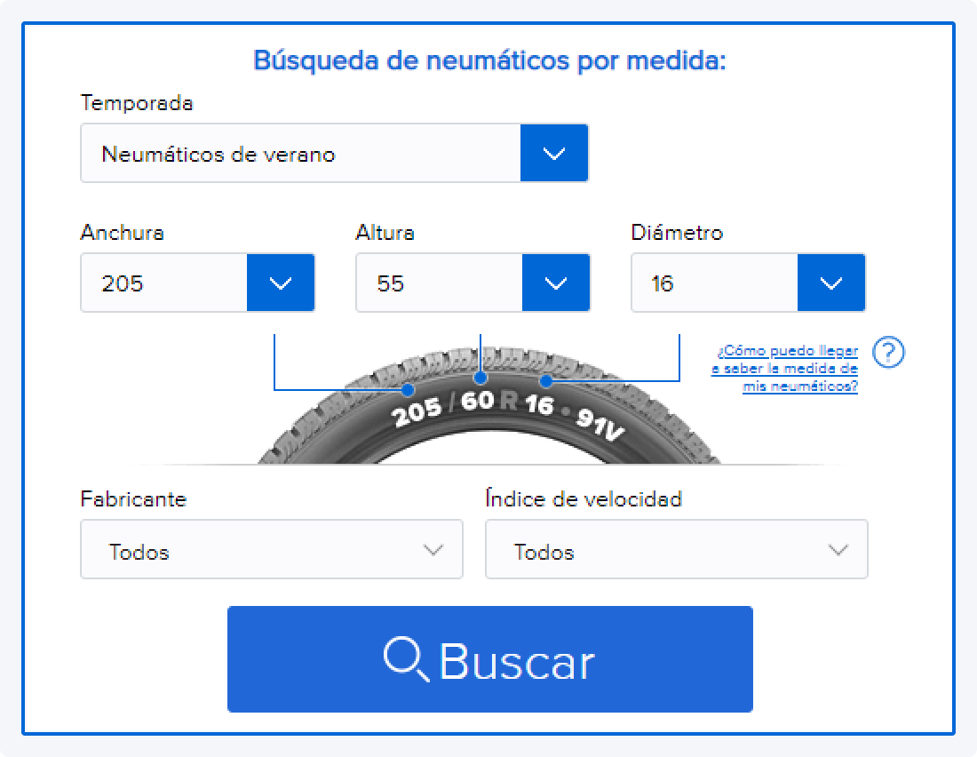Click the tire sidewall 91V marking
Viewport: 977px width, 757px height.
(601, 425)
